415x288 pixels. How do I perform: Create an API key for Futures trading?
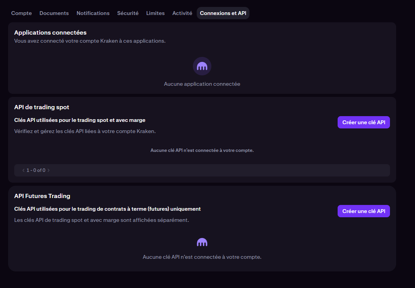pyautogui.click(x=363, y=211)
